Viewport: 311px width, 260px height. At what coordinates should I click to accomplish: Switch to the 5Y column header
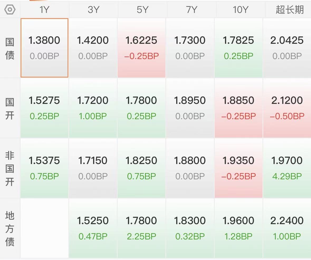point(142,10)
